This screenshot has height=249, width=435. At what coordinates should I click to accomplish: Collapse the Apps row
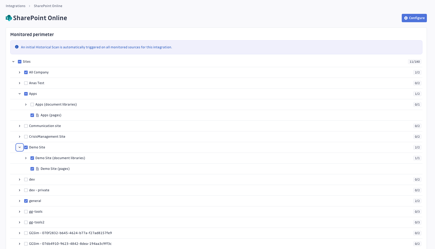tap(20, 94)
